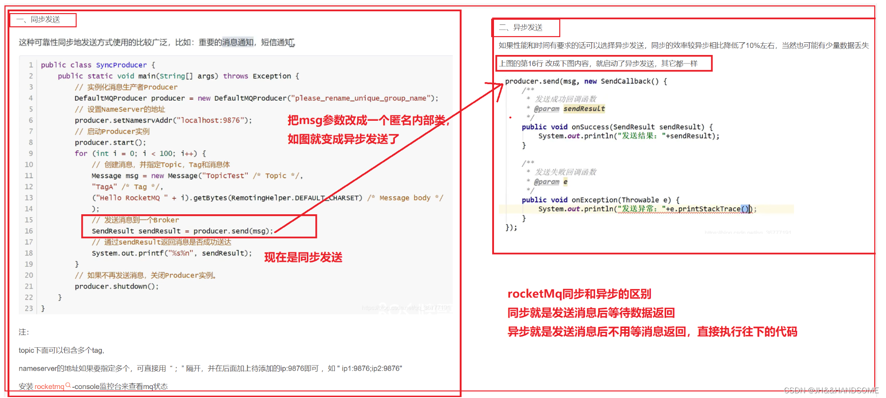Click the "public static void main" code line
Image resolution: width=886 pixels, height=398 pixels.
[x=179, y=76]
